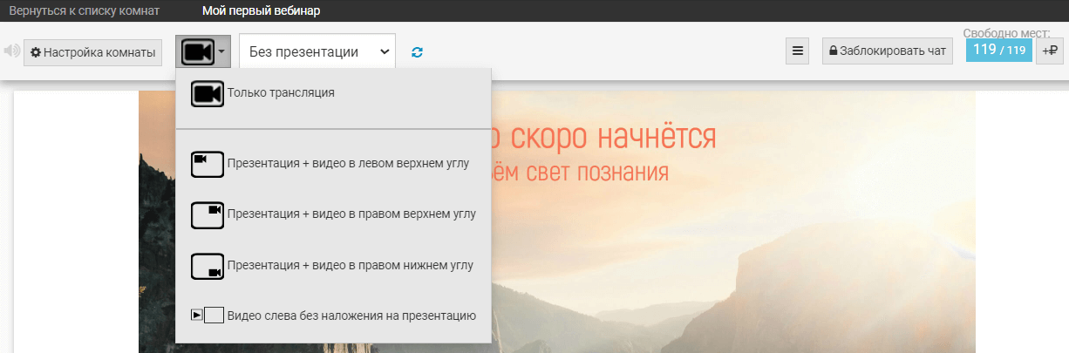Click the top-right video layout icon

click(x=208, y=214)
